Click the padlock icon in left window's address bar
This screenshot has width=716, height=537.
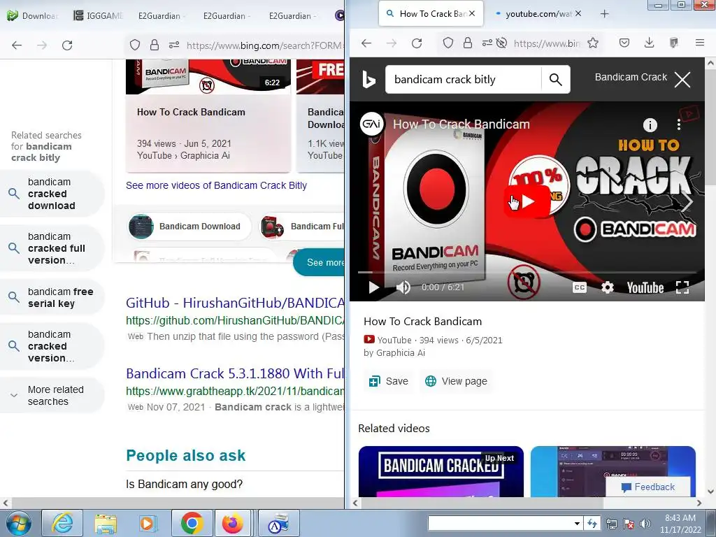click(x=155, y=45)
